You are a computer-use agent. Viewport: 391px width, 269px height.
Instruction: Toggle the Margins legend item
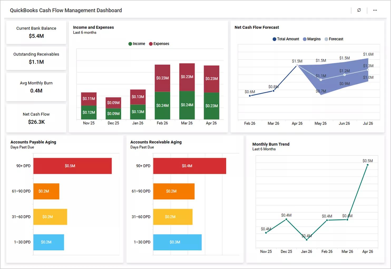[312, 39]
